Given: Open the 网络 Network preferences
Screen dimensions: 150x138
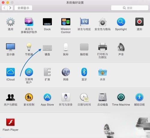Looking at the screenshot, I should click(66, 72).
